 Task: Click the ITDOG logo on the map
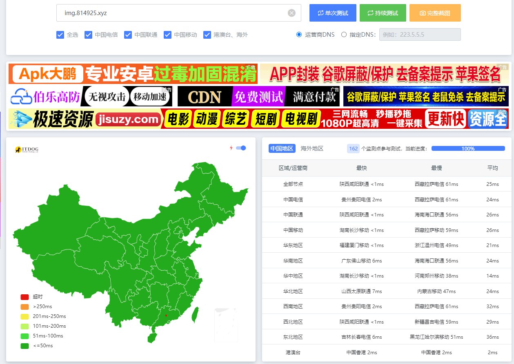[27, 150]
